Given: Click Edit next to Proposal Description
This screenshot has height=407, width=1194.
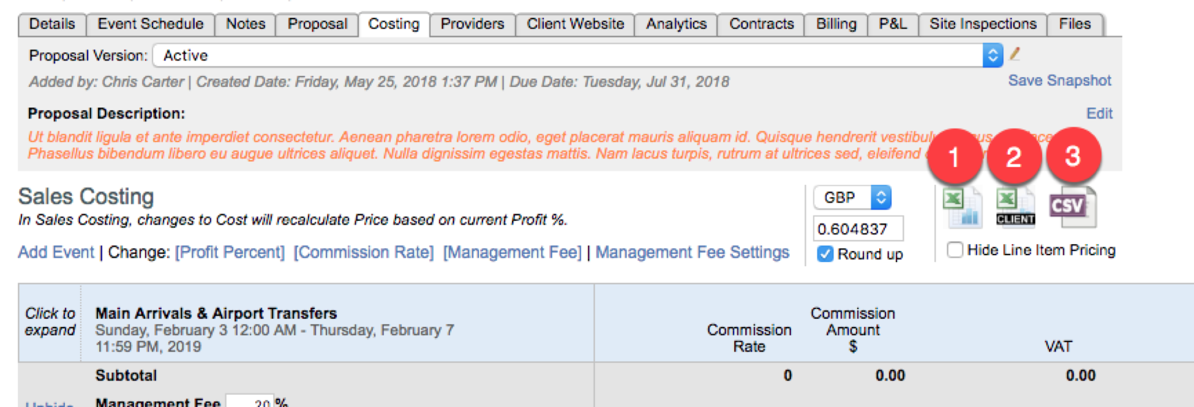Looking at the screenshot, I should 1099,113.
